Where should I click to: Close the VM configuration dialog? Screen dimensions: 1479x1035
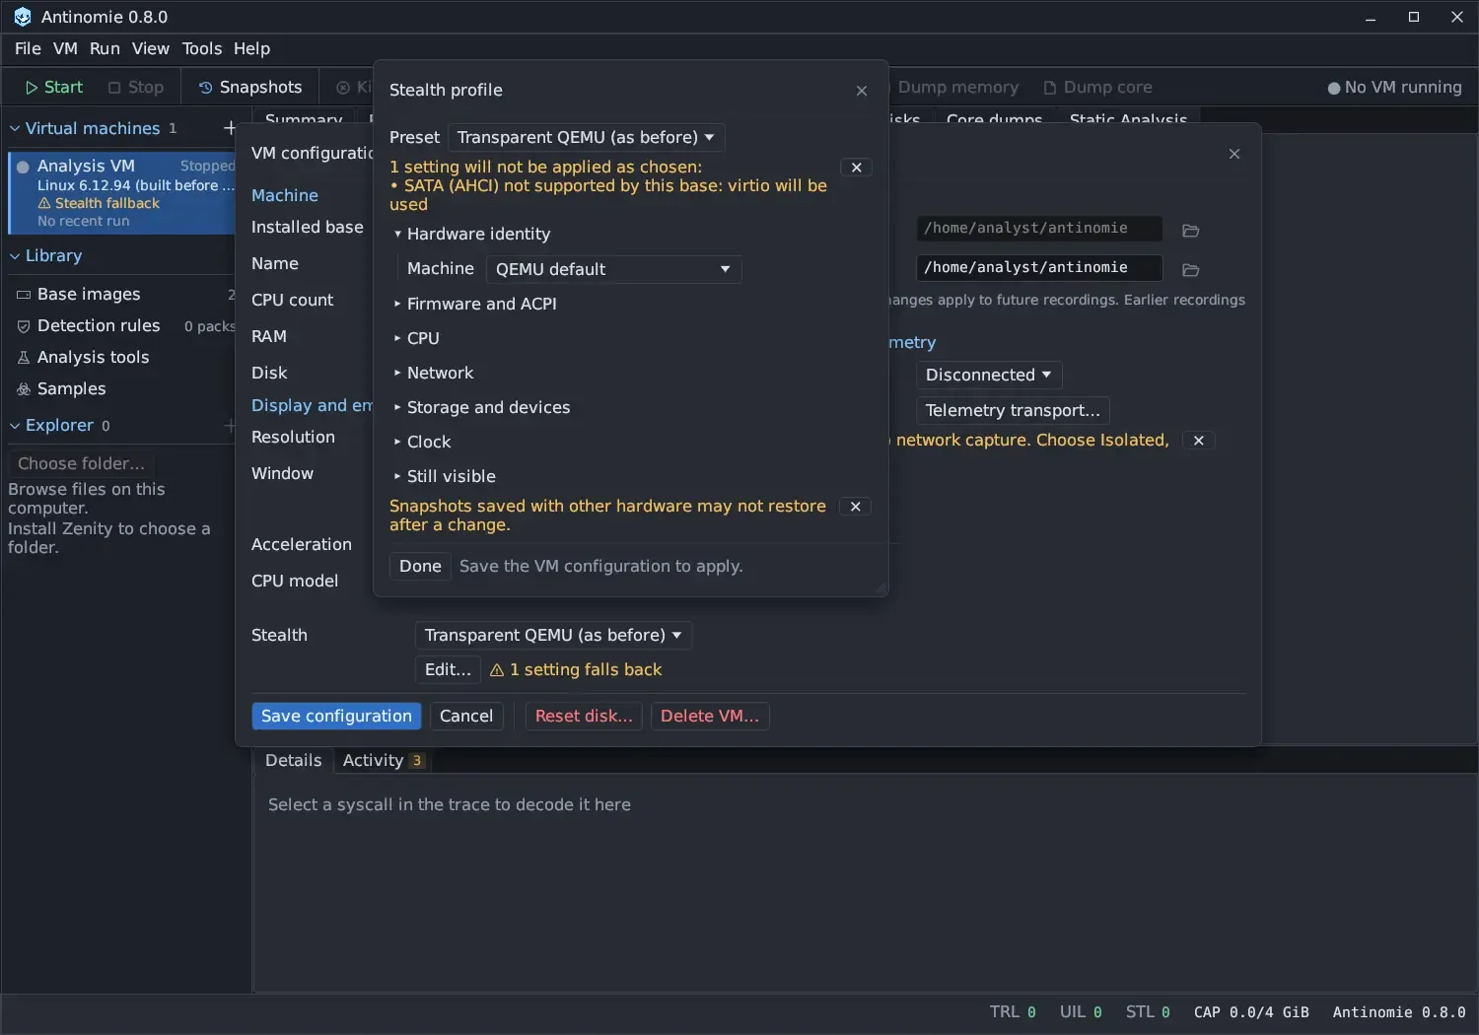point(1233,154)
